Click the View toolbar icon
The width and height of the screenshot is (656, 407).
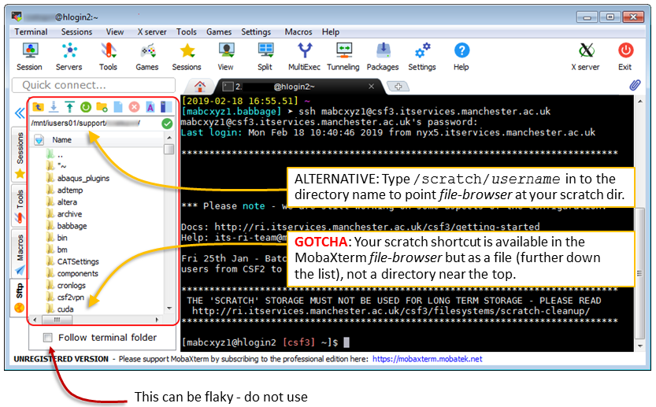pos(226,57)
